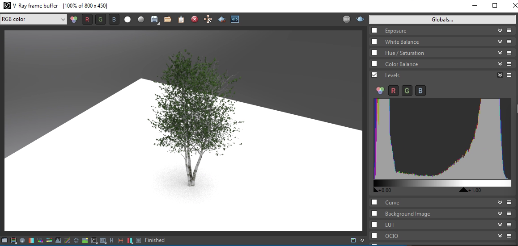This screenshot has height=246, width=518.
Task: Switch to RGB channels icon in top toolbar
Action: click(x=74, y=20)
